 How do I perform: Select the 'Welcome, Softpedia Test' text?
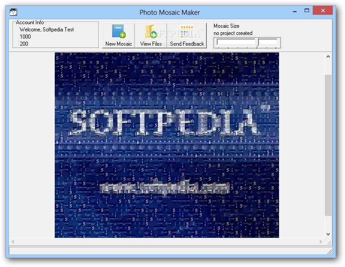[x=47, y=30]
